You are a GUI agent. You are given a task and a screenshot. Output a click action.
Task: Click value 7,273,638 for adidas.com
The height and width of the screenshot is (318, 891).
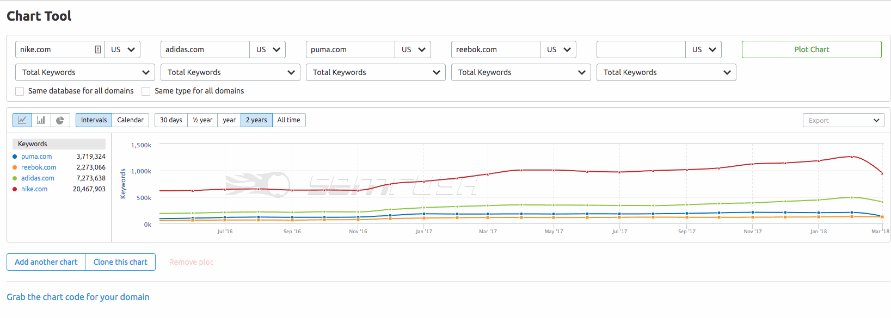91,178
